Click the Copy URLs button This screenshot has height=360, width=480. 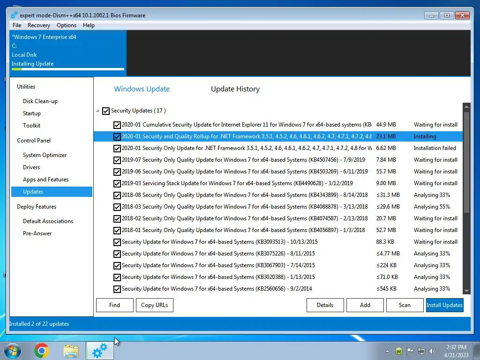click(x=155, y=305)
